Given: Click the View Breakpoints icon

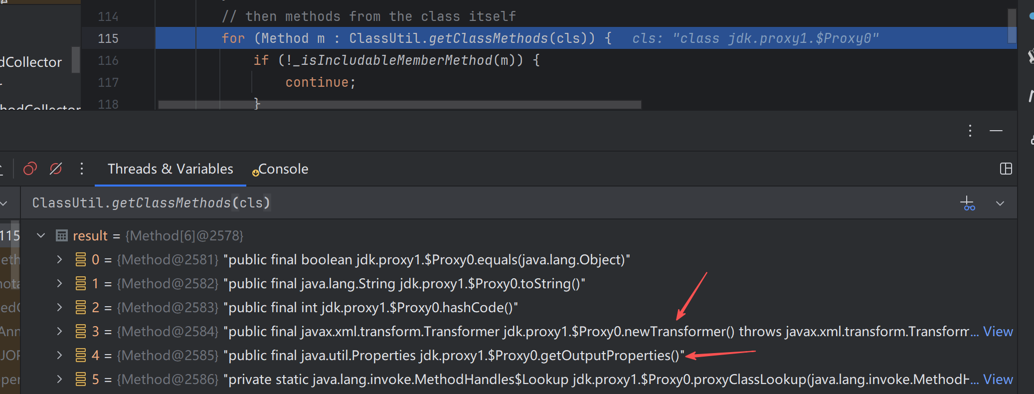Looking at the screenshot, I should 30,169.
